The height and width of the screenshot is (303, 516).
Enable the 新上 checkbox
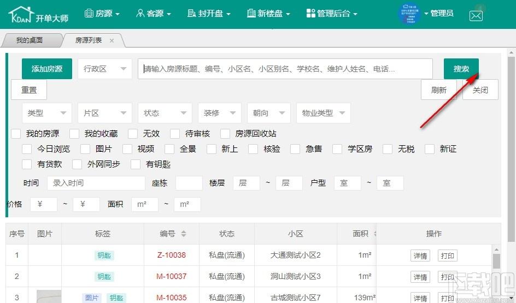[212, 149]
